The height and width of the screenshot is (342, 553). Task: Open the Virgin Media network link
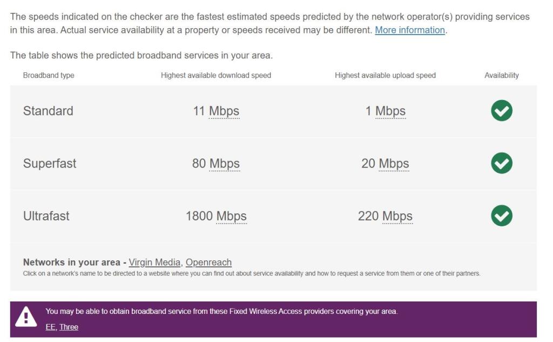point(154,263)
